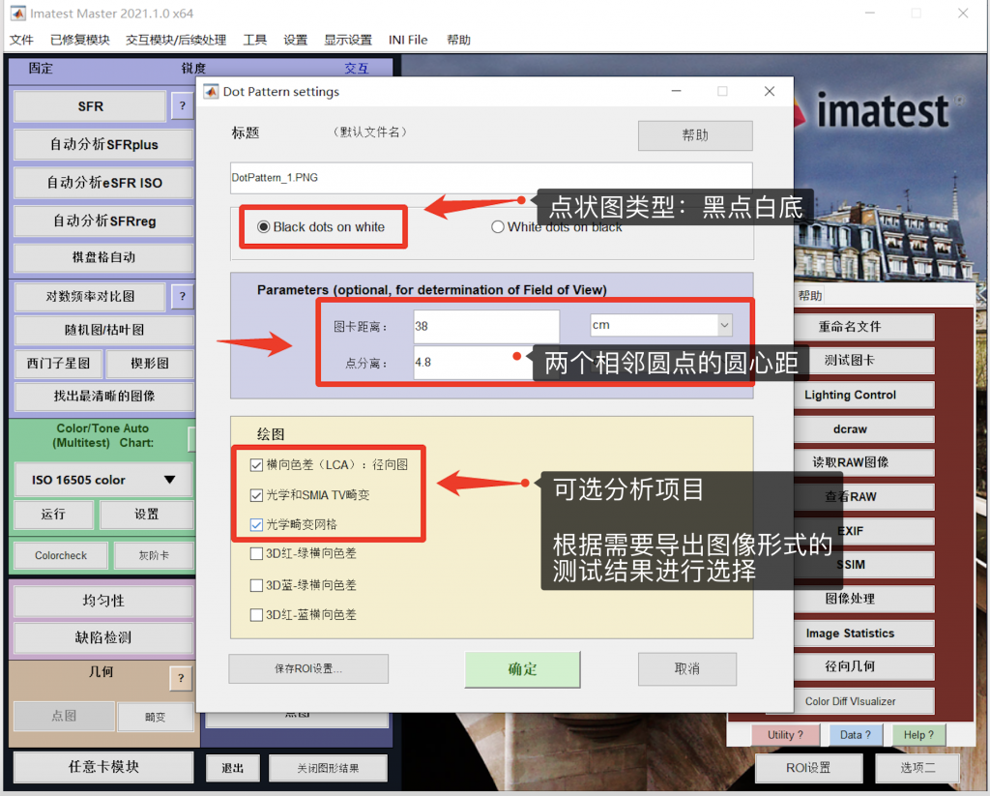
Task: Click question mark in 几何 panel
Action: click(181, 679)
